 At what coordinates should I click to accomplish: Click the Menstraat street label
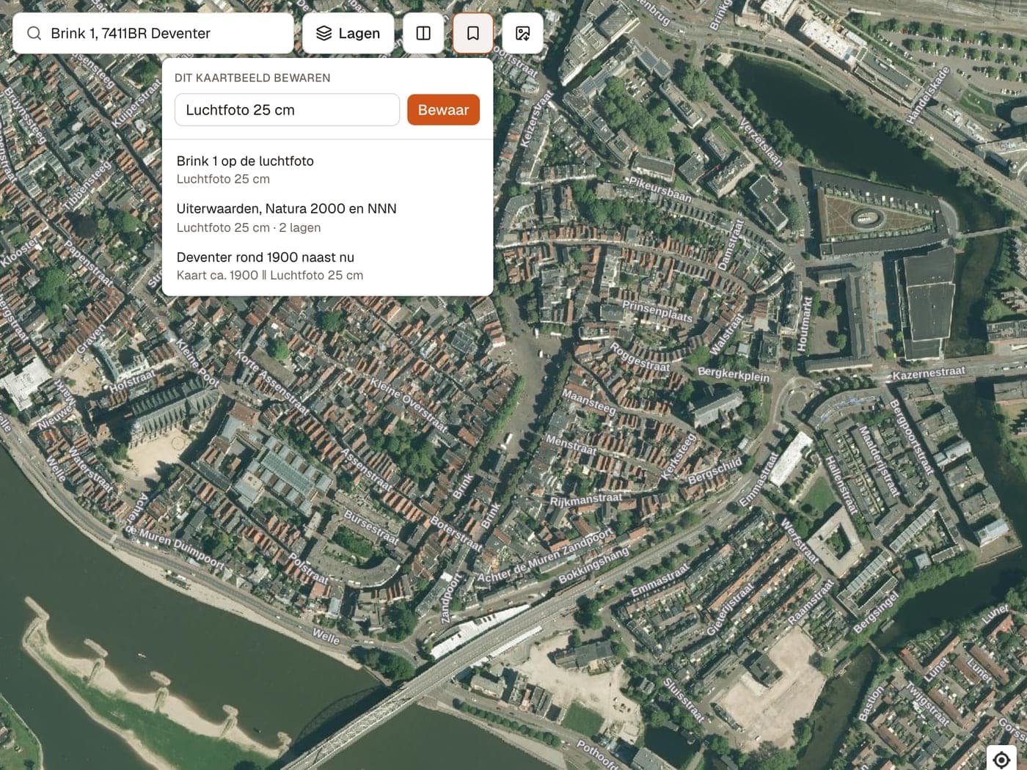click(x=571, y=445)
